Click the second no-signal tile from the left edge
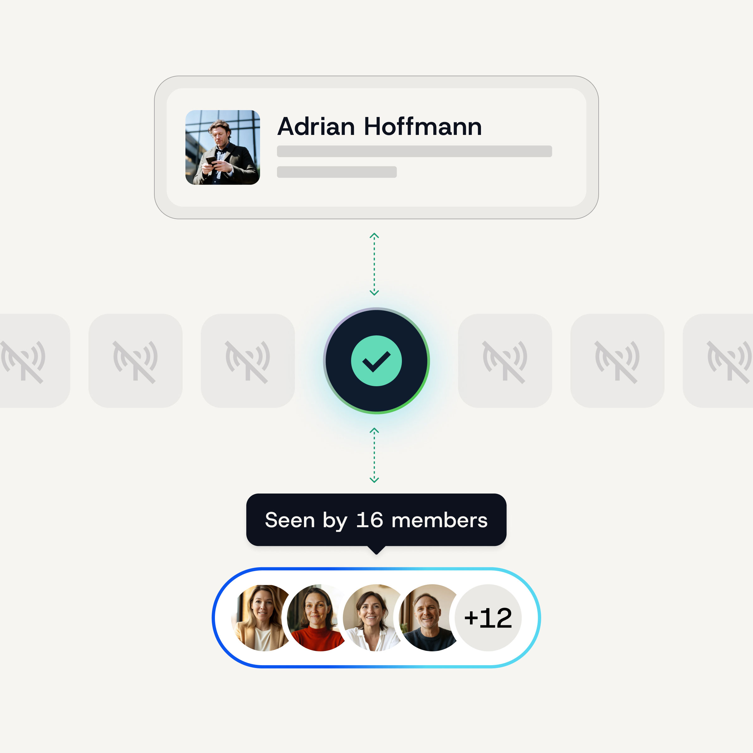 [x=135, y=361]
